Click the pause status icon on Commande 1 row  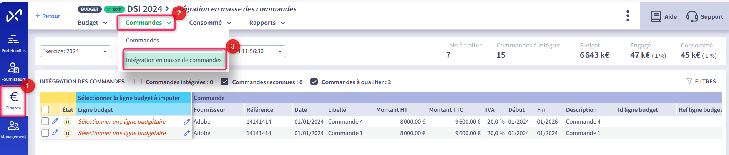pos(67,133)
